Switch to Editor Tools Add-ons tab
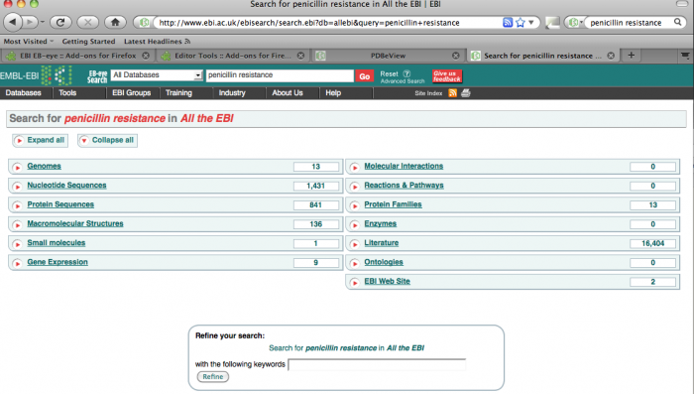 [232, 56]
